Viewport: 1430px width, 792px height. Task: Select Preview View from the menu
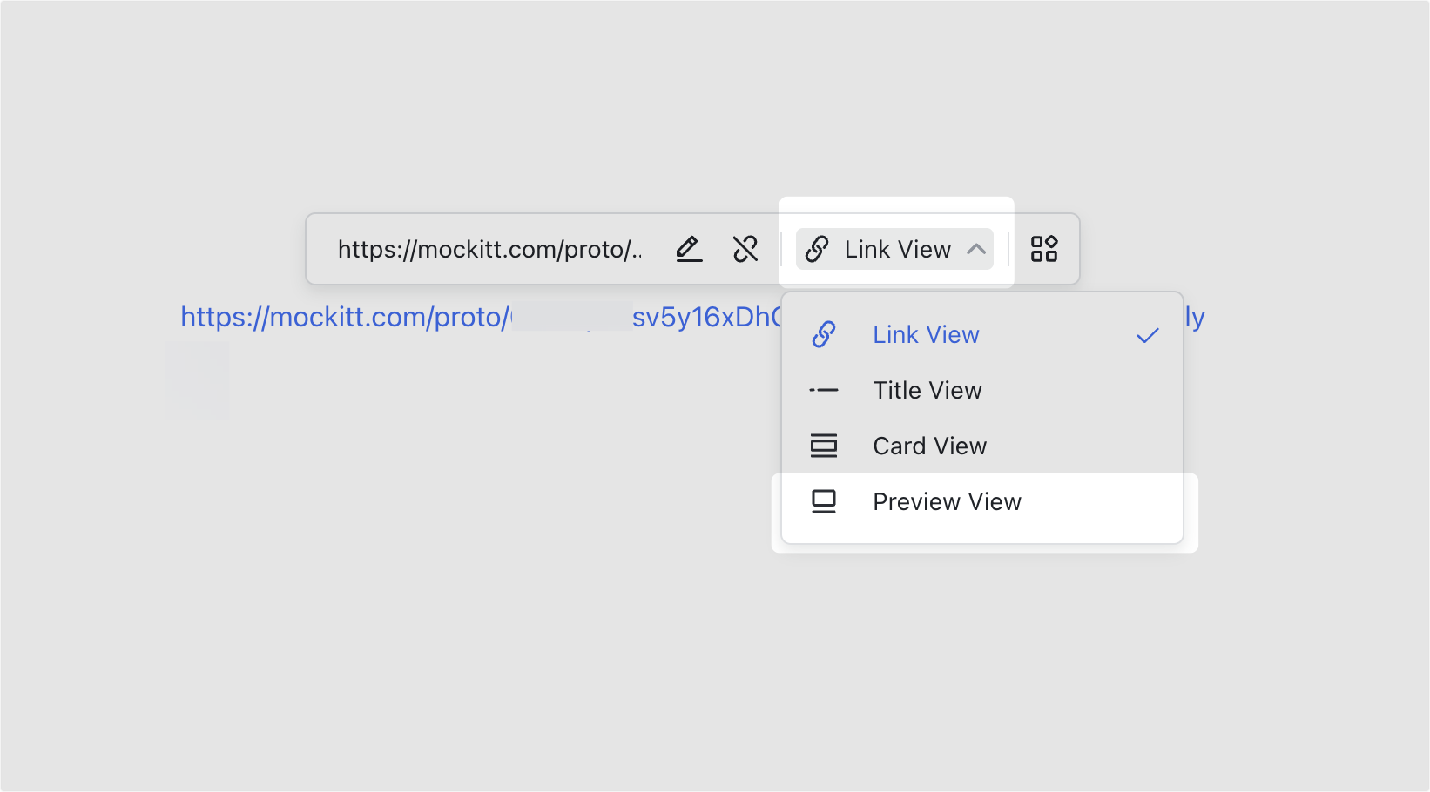coord(948,501)
